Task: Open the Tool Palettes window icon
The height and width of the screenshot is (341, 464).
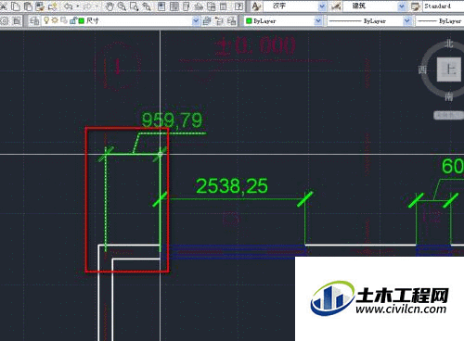Action: [x=187, y=6]
